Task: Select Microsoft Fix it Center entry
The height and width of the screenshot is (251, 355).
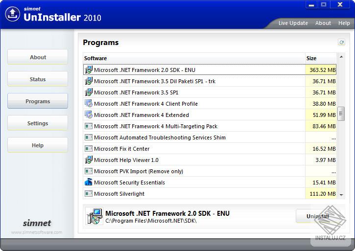Action: click(x=210, y=149)
